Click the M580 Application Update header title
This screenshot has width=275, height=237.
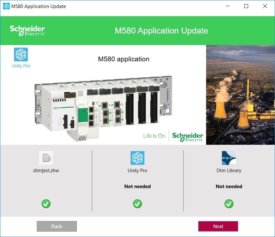(161, 31)
